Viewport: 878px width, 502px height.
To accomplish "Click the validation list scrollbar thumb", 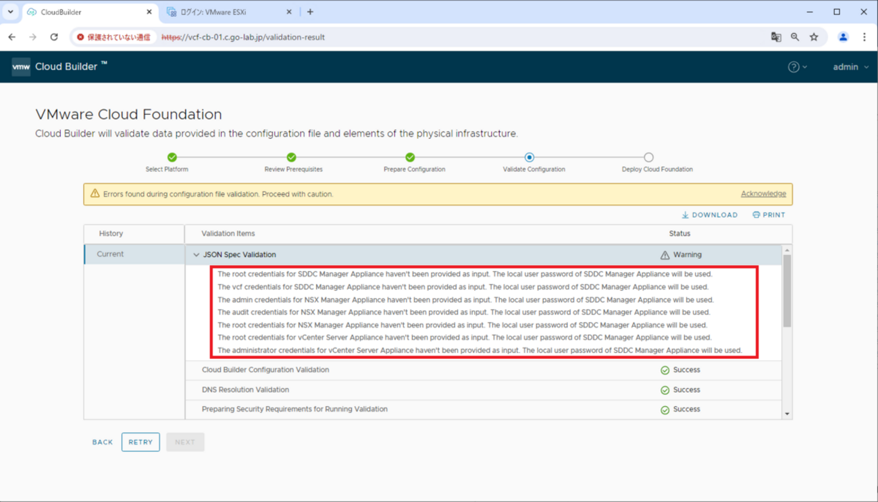I will point(787,291).
